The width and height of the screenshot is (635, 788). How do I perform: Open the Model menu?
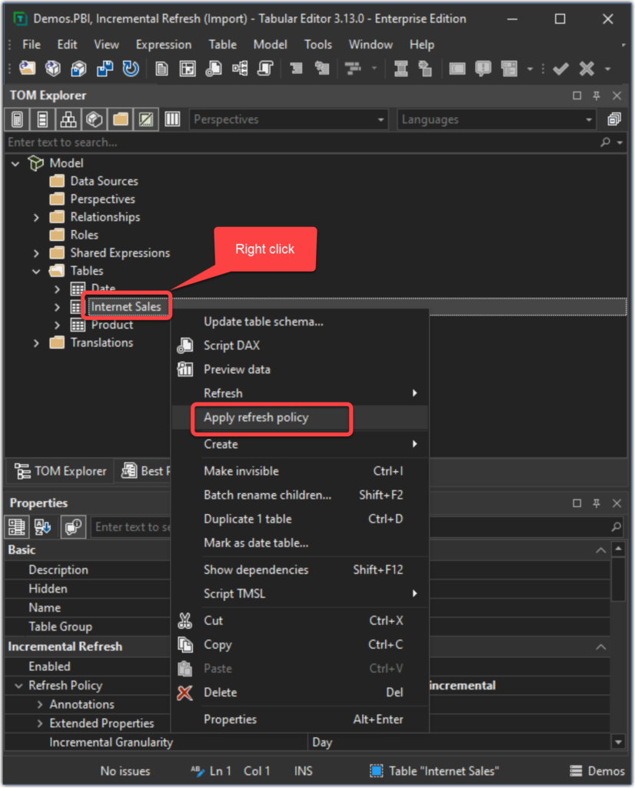[270, 44]
